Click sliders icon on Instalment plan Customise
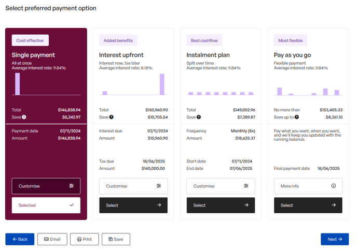 [246, 186]
